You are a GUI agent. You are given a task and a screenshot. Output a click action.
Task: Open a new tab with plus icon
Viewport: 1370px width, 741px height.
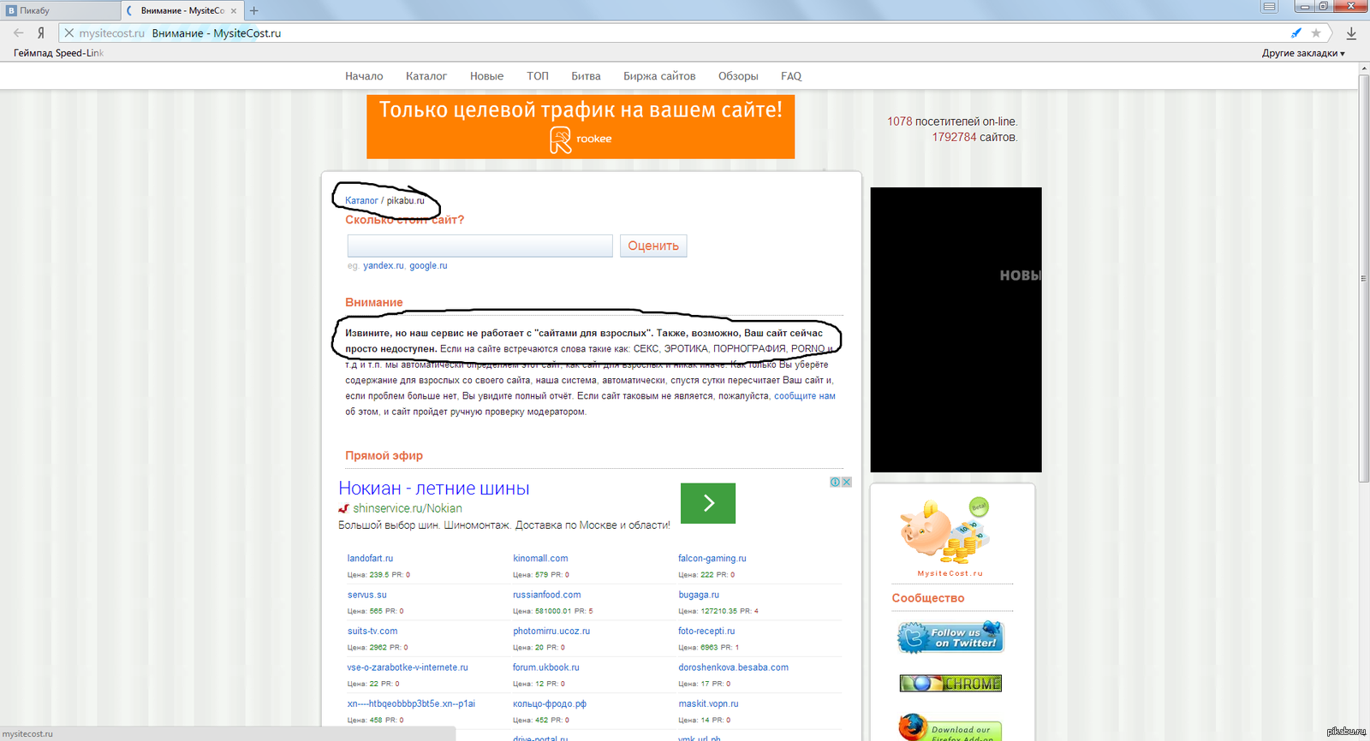tap(253, 11)
